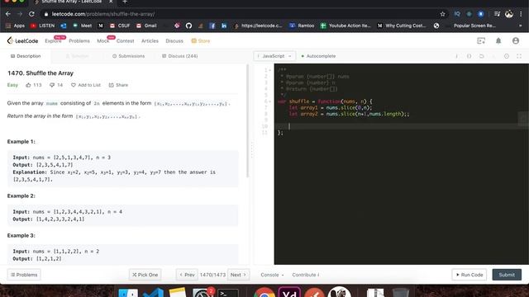Image resolution: width=529 pixels, height=297 pixels.
Task: Open the GitHub bookmark icon
Action: [188, 26]
